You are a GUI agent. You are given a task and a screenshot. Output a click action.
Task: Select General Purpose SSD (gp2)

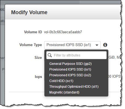point(70,64)
